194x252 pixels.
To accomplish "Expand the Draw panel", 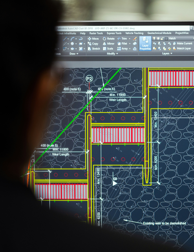I will (x=74, y=54).
